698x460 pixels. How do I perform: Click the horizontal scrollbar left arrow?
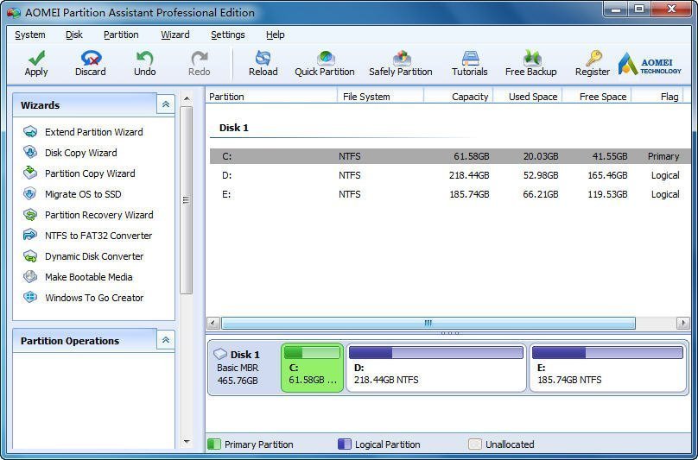(x=213, y=323)
